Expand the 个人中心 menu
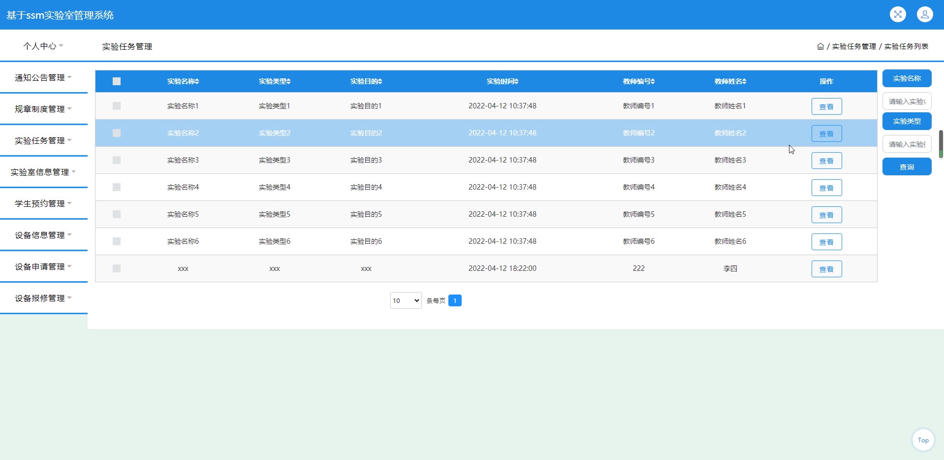 (x=43, y=46)
